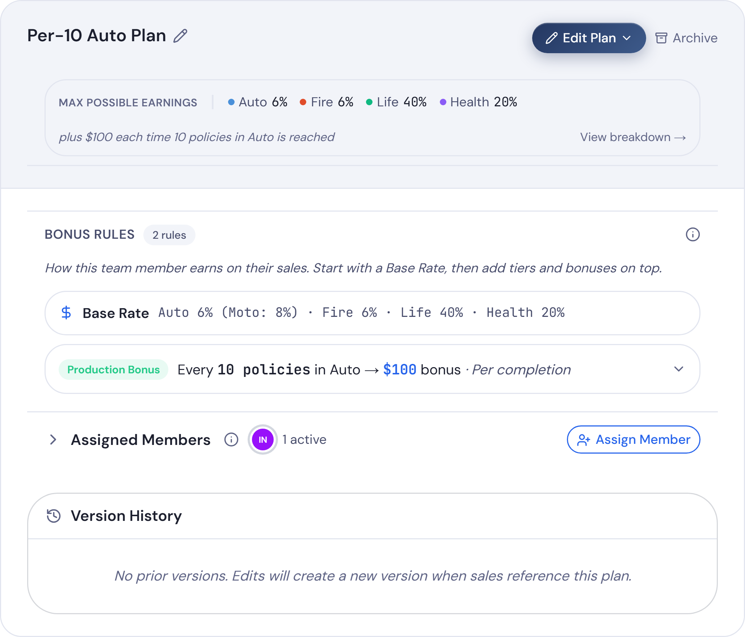Click the Assigned Members info icon
Image resolution: width=745 pixels, height=637 pixels.
coord(231,439)
